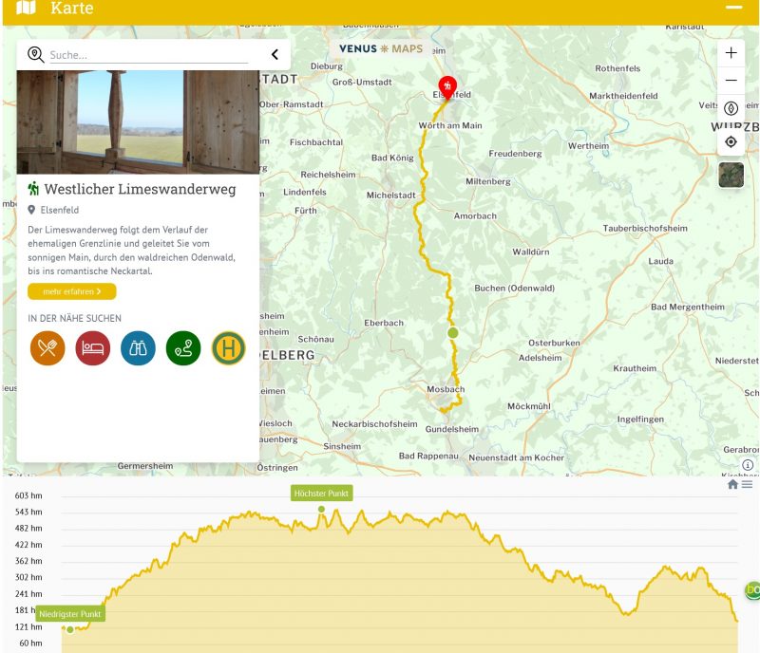Zoom out of the map with minus
This screenshot has height=653, width=760.
coord(731,81)
